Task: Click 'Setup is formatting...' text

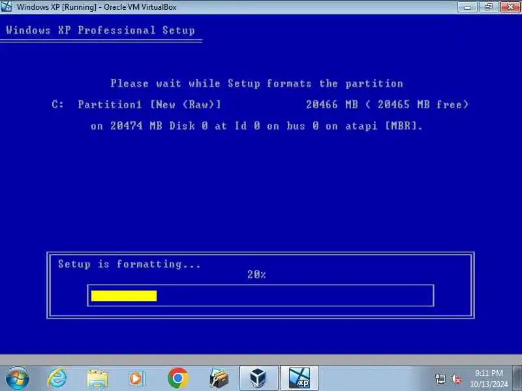Action: (129, 264)
